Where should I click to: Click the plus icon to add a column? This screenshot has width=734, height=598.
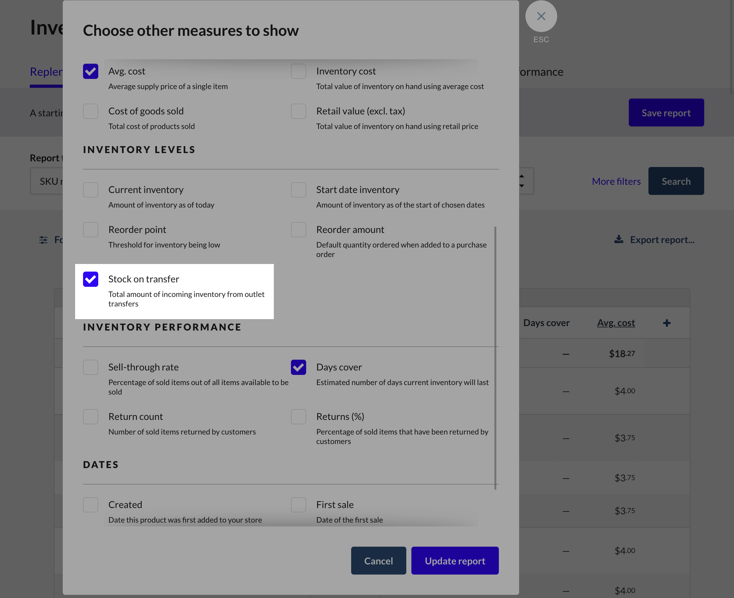[x=666, y=323]
